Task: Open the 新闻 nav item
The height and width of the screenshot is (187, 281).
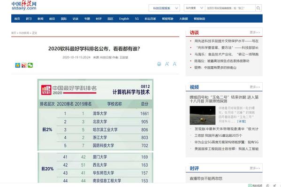Action: tap(40, 19)
